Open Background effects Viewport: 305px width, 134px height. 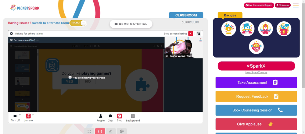click(133, 118)
